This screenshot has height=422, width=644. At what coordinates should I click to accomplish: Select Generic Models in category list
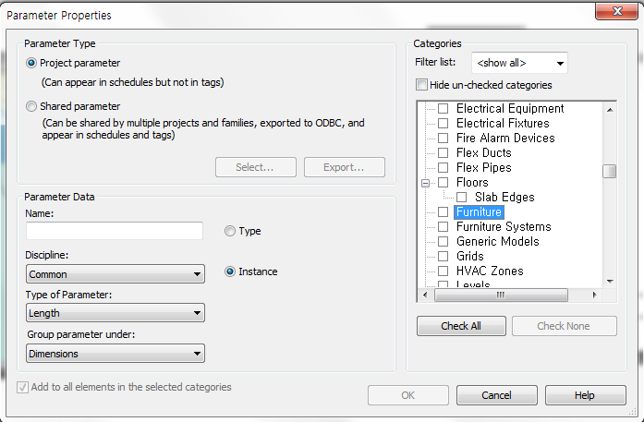tap(497, 242)
